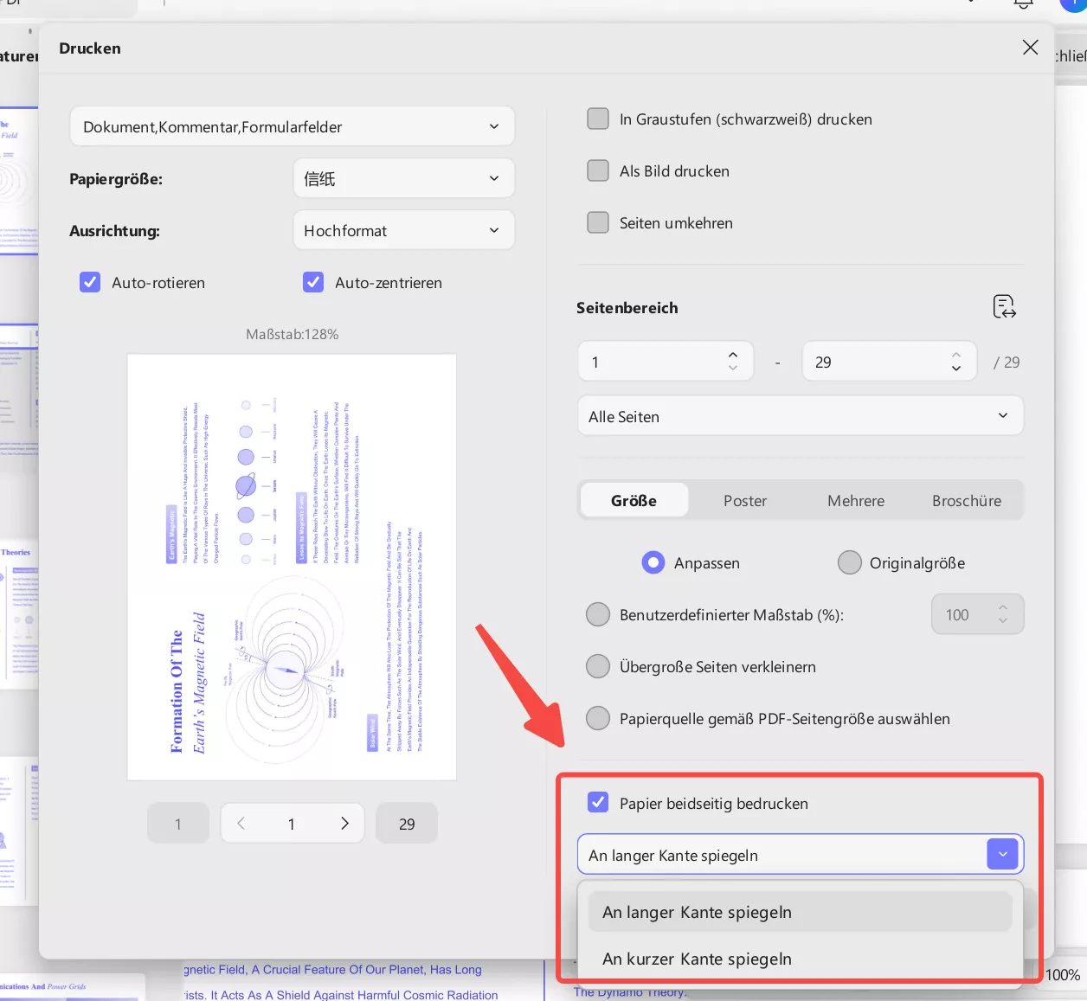The image size is (1087, 1001).
Task: Click first page button labeled 1
Action: point(178,824)
